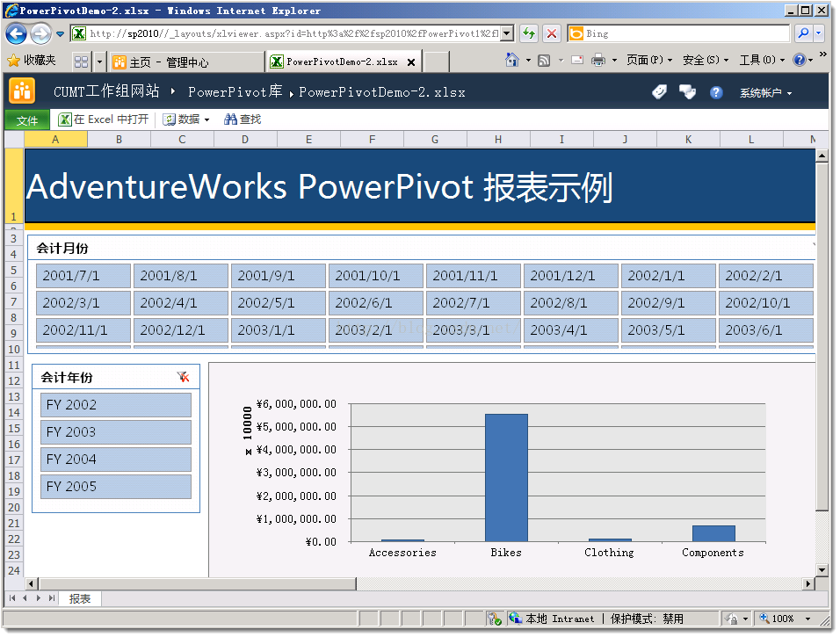The height and width of the screenshot is (637, 840).
Task: Select the 2003/4/1 month slicer item
Action: [x=570, y=330]
